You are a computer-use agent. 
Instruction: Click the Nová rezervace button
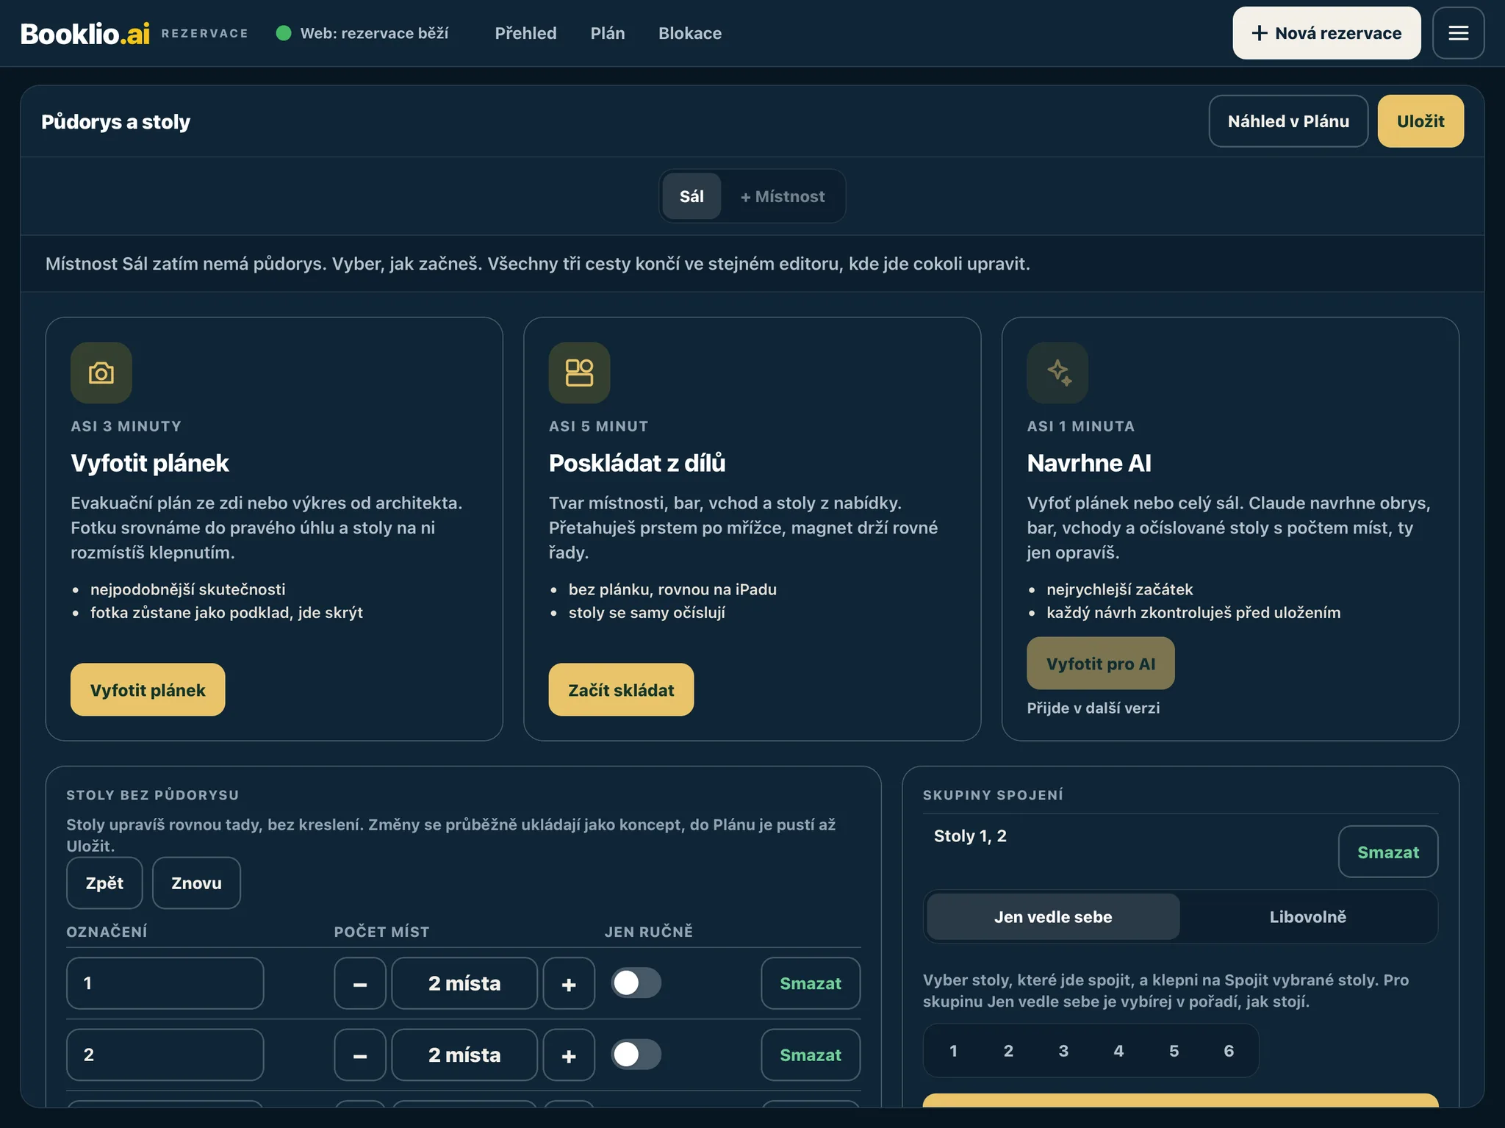point(1326,33)
